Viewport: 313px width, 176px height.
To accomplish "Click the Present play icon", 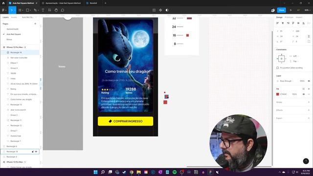I will [291, 10].
